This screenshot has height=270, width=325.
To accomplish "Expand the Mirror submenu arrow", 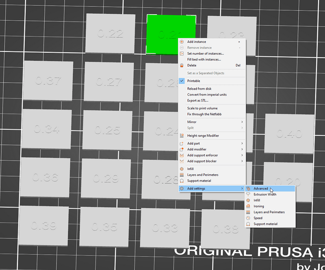I will coord(242,122).
